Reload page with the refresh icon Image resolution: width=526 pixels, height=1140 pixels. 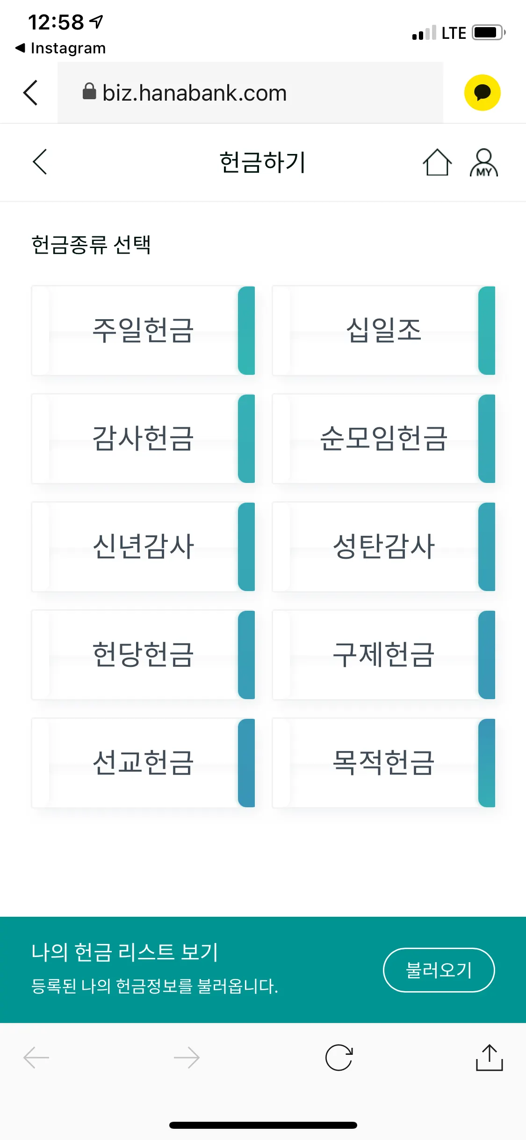(339, 1057)
